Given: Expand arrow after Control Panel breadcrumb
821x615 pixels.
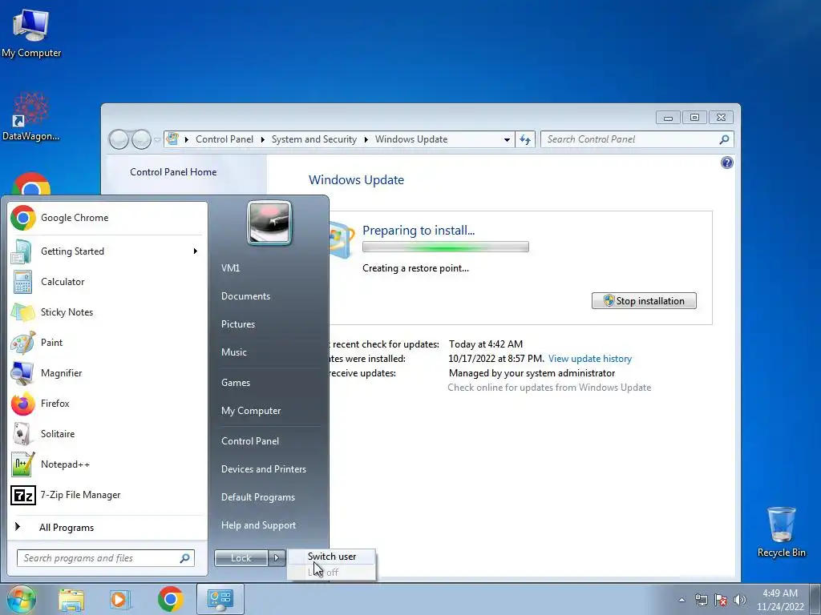Looking at the screenshot, I should click(262, 139).
